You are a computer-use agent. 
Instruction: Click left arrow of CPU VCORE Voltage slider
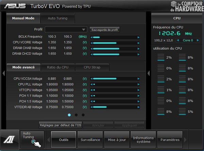pos(92,43)
